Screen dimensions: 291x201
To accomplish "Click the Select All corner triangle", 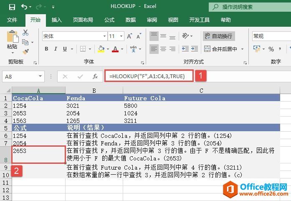I will click(8, 90).
